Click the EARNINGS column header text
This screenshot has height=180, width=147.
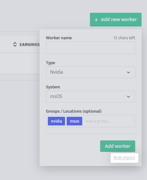coord(29,45)
